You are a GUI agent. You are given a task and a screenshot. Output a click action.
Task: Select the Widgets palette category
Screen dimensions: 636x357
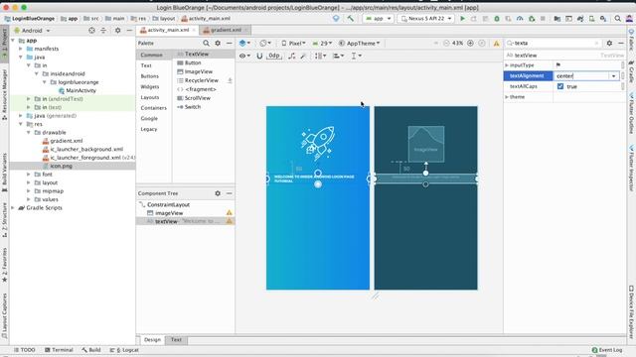150,86
